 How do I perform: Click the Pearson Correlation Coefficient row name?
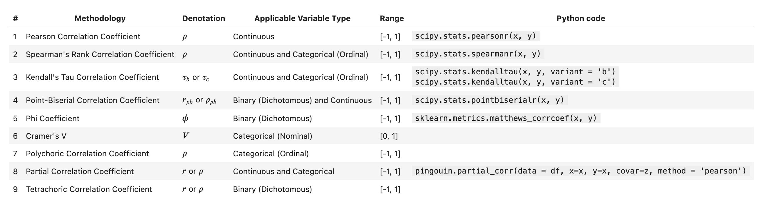coord(83,37)
